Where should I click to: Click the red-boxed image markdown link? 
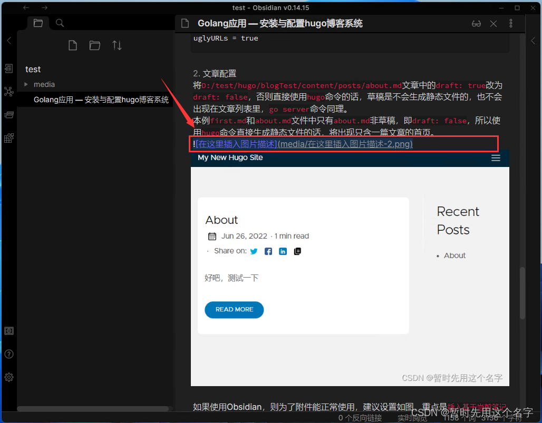point(302,144)
